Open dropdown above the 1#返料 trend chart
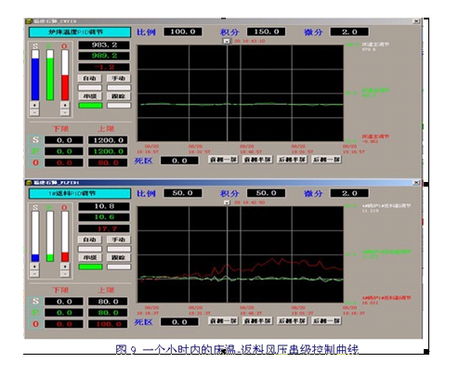This screenshot has width=459, height=376. [227, 202]
